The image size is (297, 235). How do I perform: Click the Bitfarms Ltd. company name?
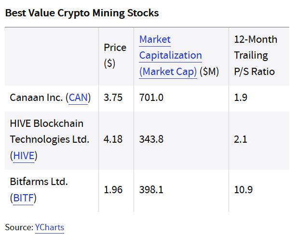[x=39, y=182]
